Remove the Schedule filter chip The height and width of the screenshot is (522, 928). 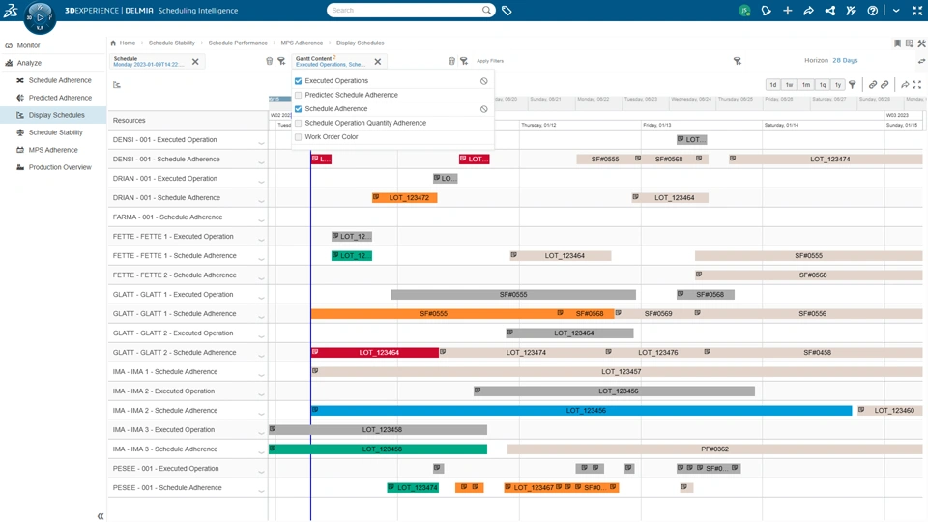point(195,62)
